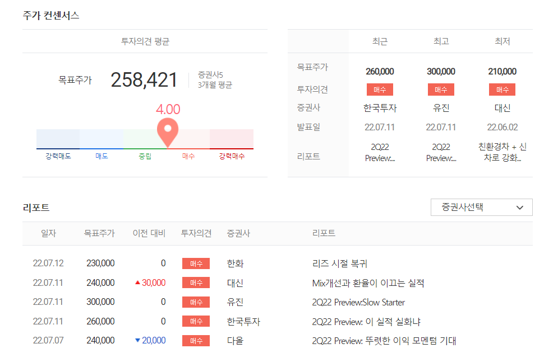Open the 증권사선택 dropdown
Viewport: 544px width, 353px height.
click(481, 208)
